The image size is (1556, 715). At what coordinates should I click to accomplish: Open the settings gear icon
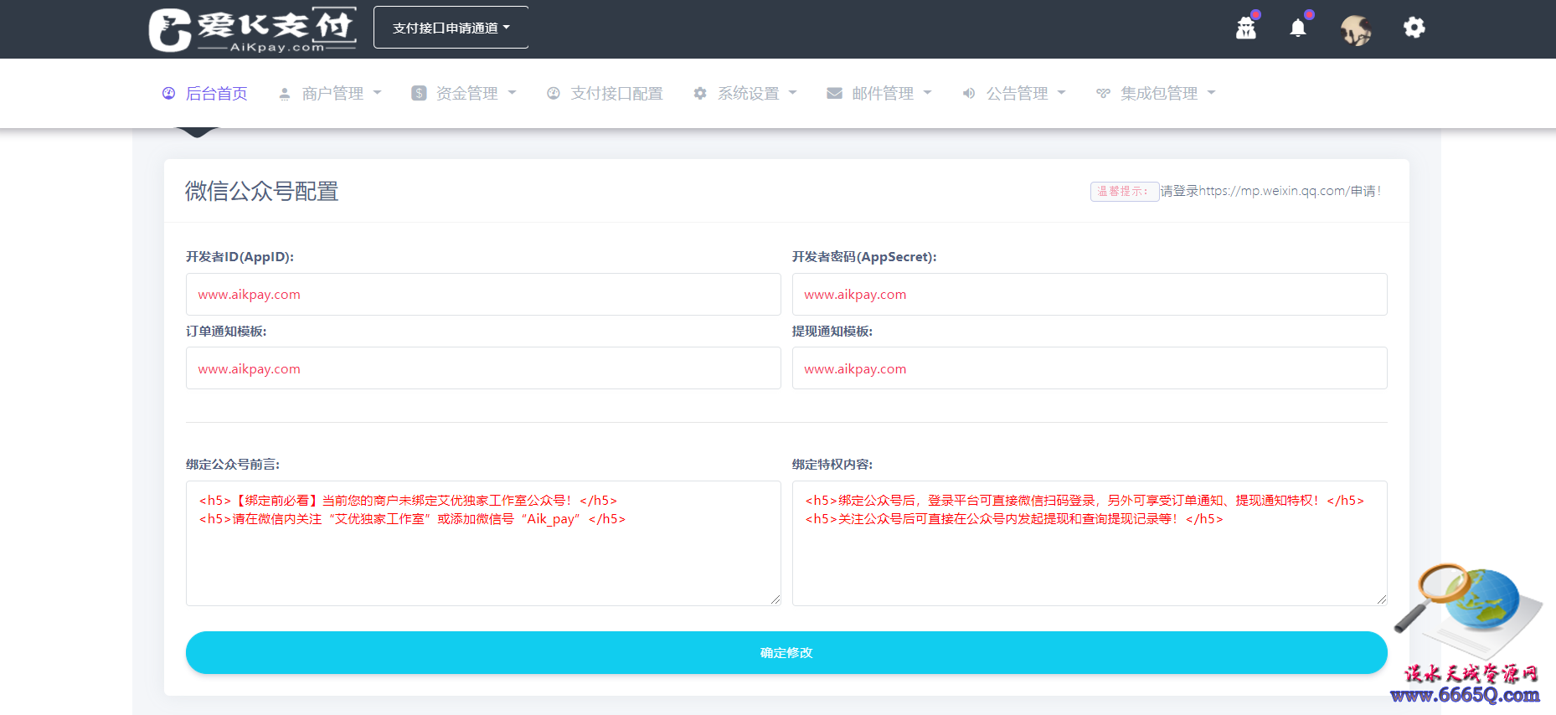coord(1414,28)
